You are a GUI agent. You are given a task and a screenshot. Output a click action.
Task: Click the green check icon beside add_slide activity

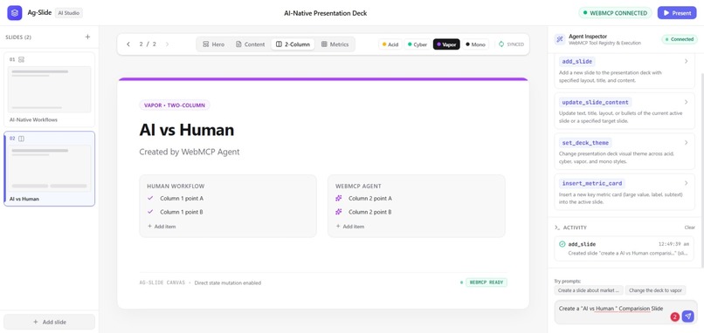point(563,244)
